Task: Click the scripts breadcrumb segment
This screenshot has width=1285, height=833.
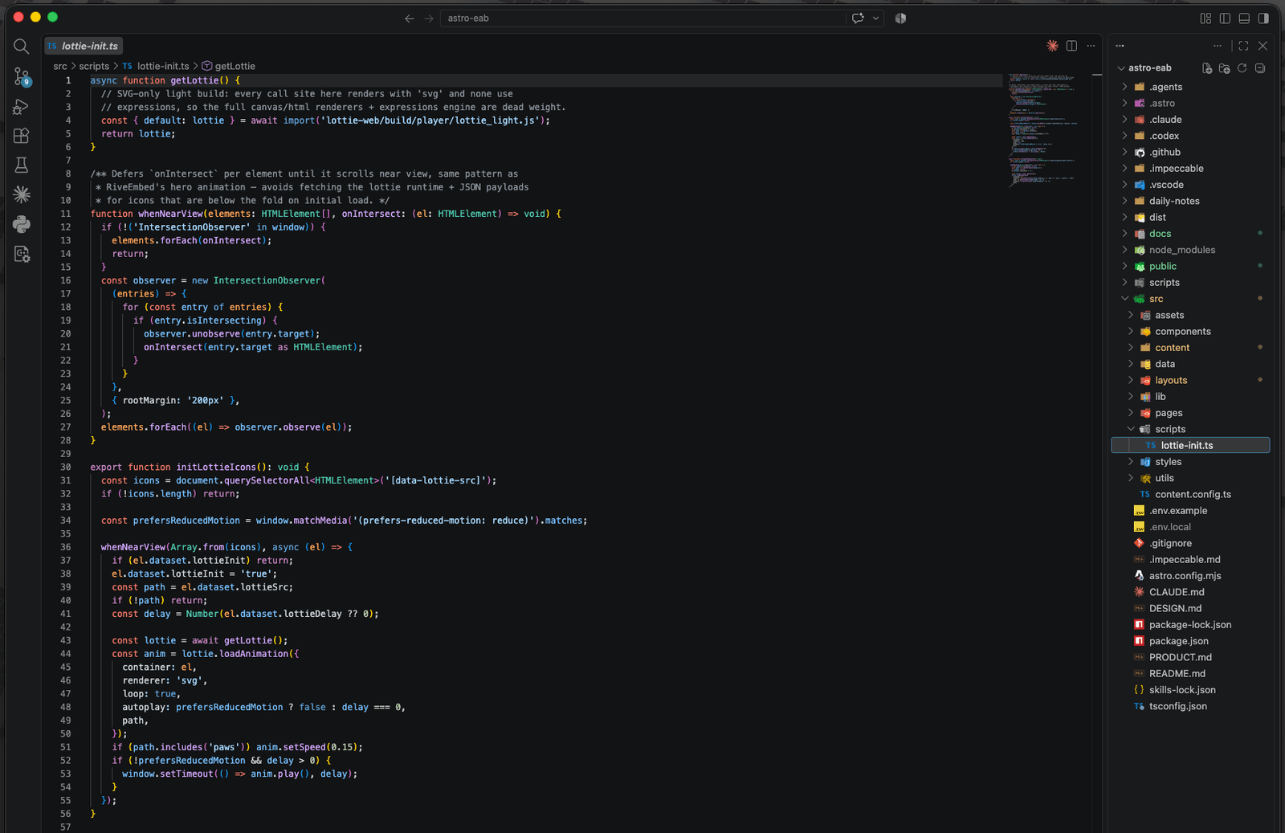Action: 94,66
